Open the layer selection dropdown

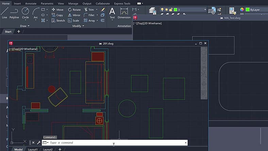[205, 10]
